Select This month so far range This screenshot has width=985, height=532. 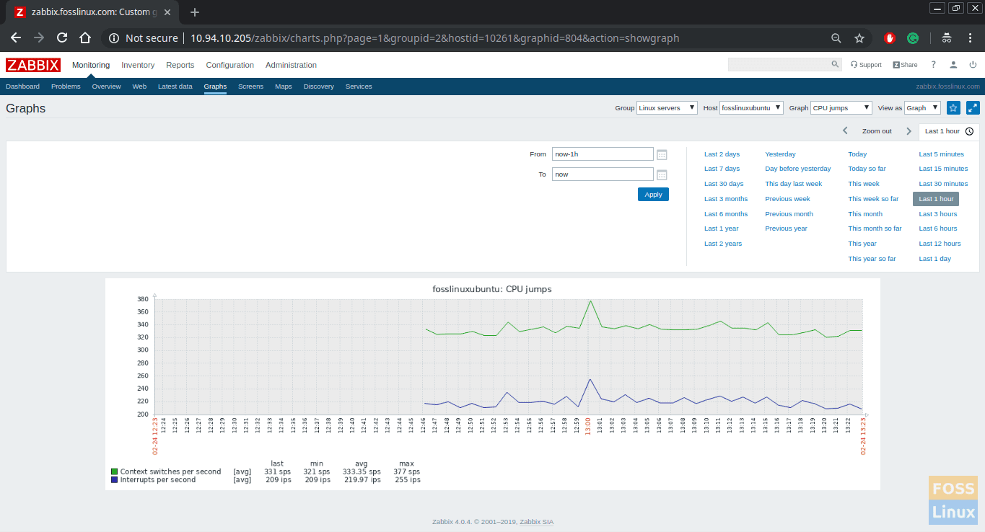(x=875, y=229)
